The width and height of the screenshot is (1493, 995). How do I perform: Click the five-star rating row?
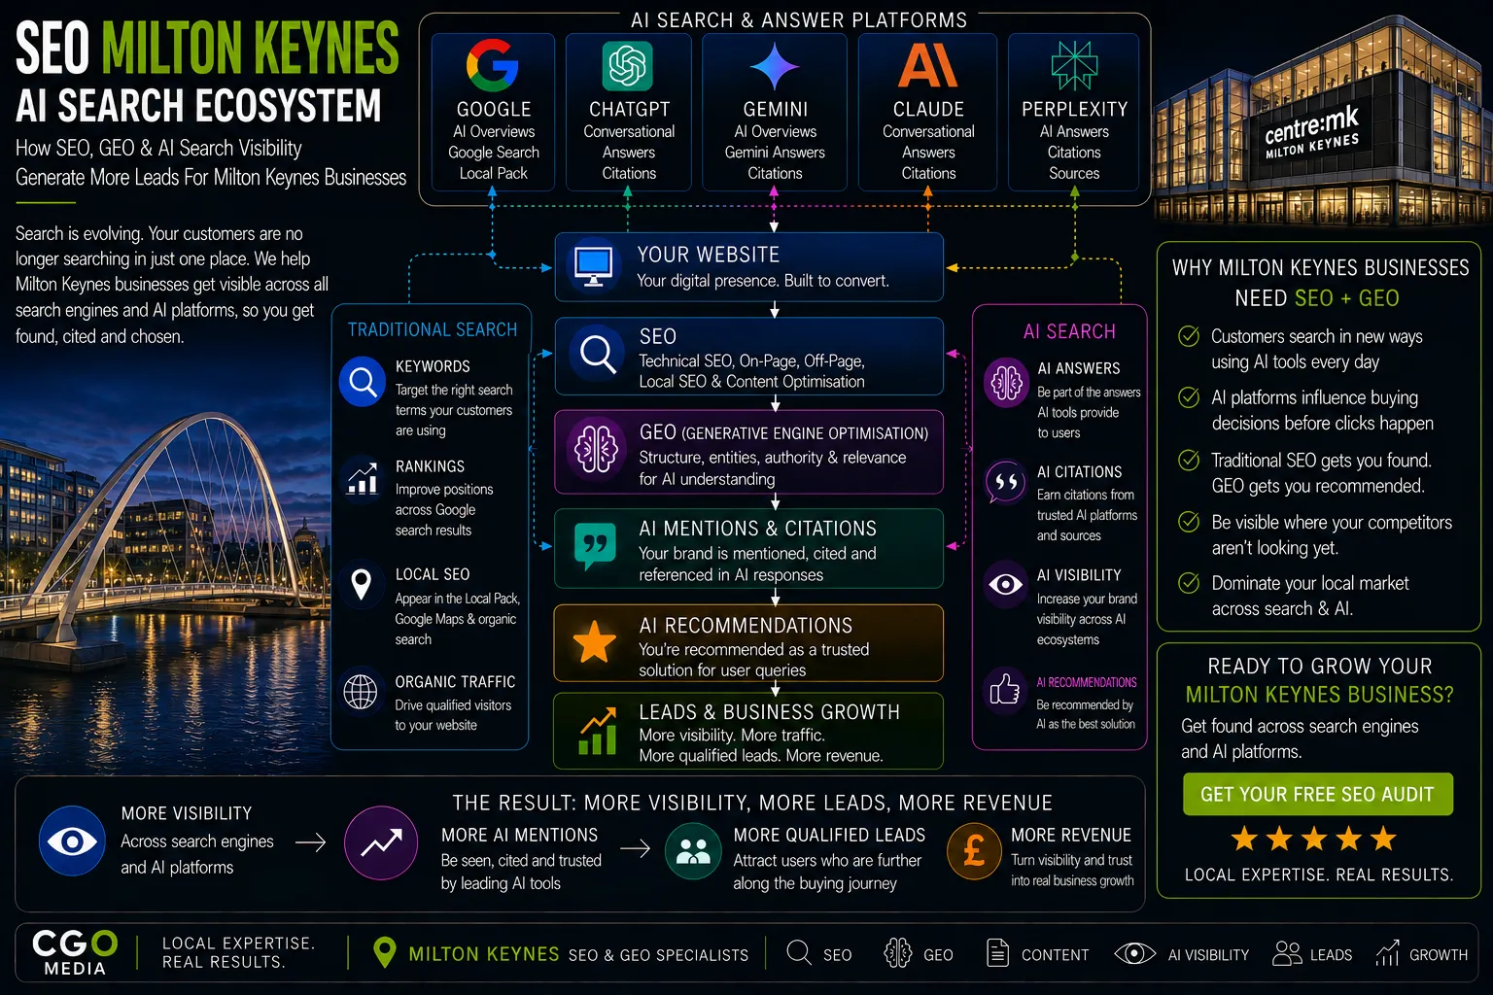pyautogui.click(x=1314, y=838)
